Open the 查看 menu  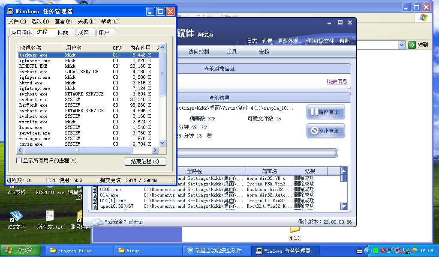[x=63, y=21]
